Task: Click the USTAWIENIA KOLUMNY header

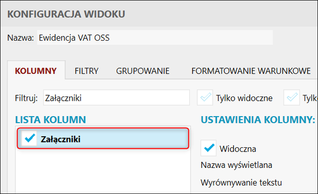Action: tap(258, 120)
